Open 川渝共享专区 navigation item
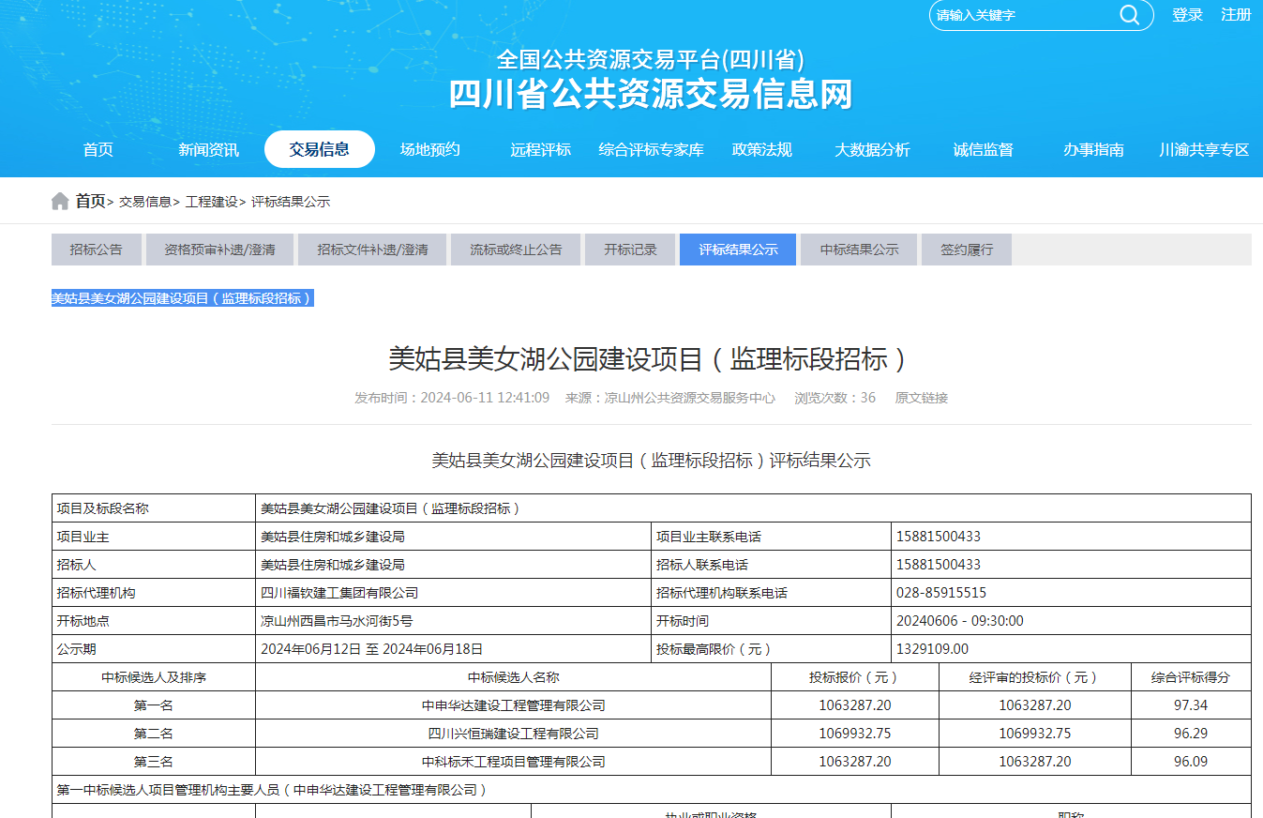 click(1205, 150)
